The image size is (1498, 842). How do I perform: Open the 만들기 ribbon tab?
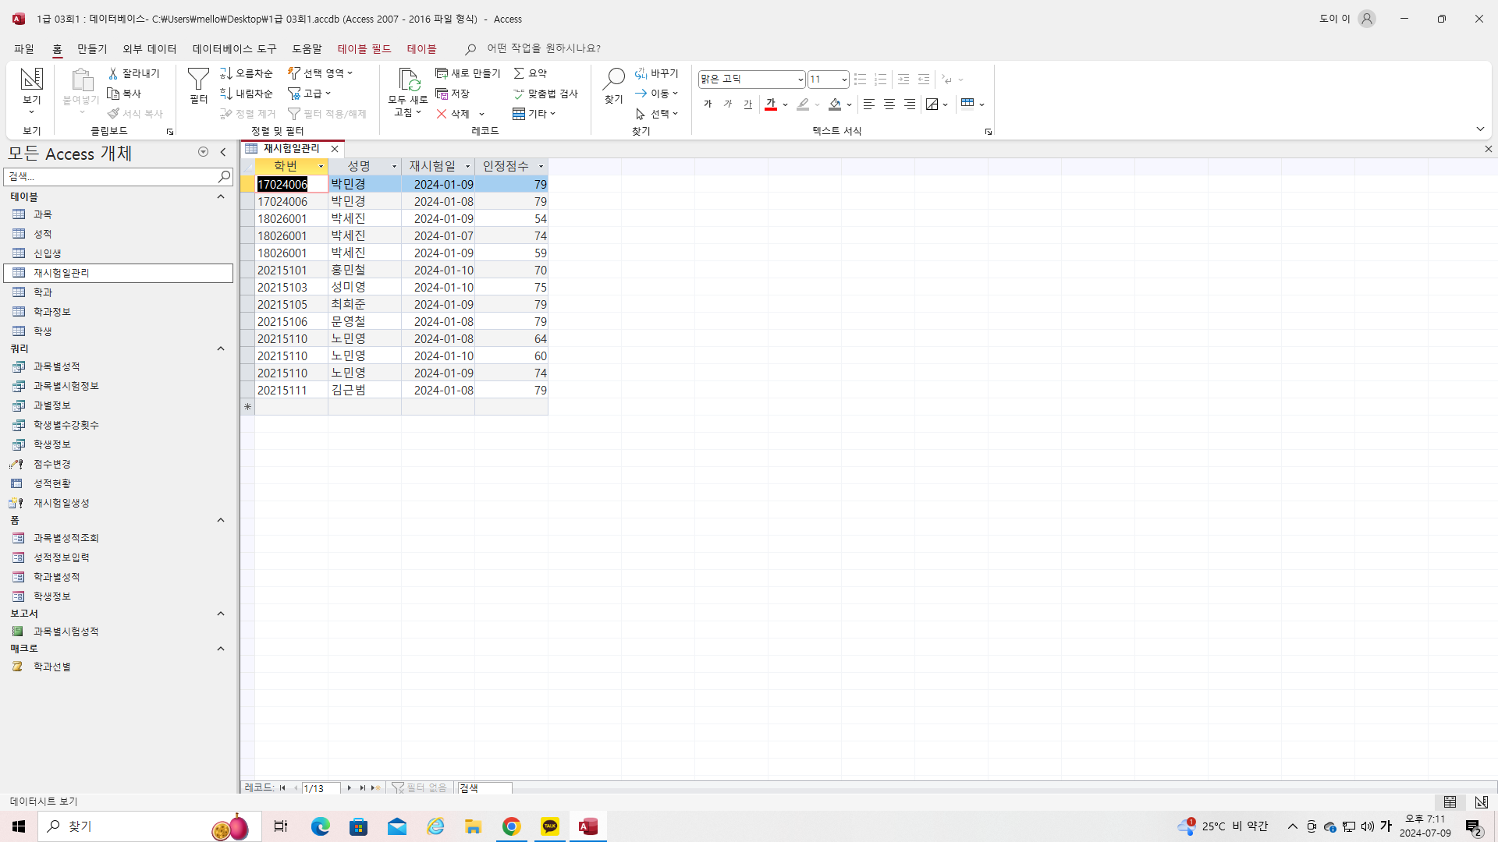(x=92, y=48)
